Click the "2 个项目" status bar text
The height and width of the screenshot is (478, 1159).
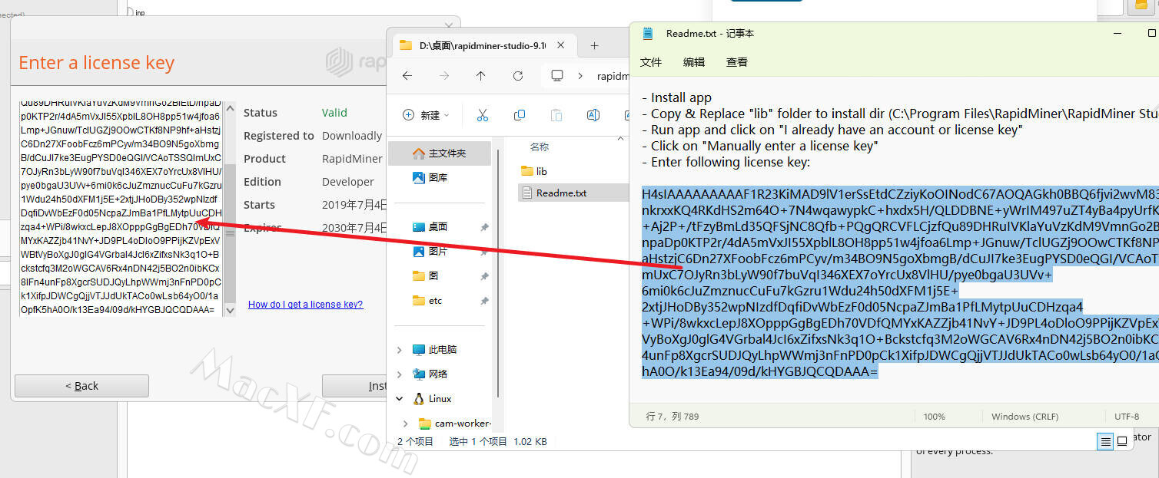coord(415,442)
